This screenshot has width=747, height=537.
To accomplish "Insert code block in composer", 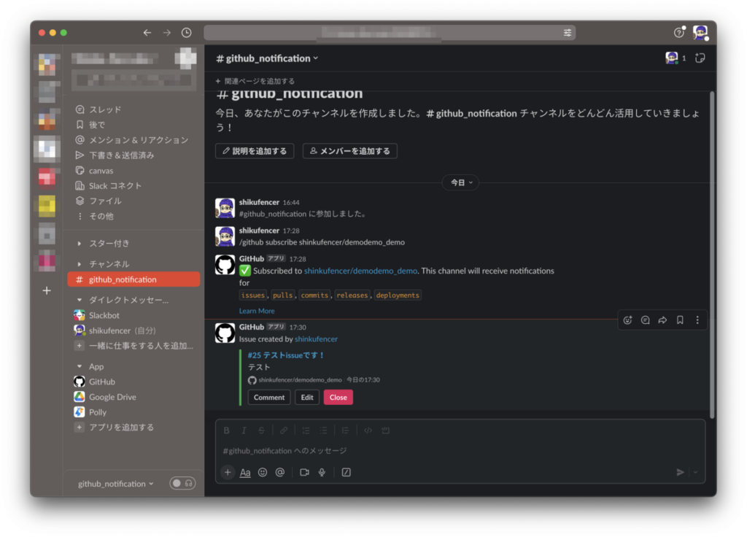I will [x=385, y=430].
